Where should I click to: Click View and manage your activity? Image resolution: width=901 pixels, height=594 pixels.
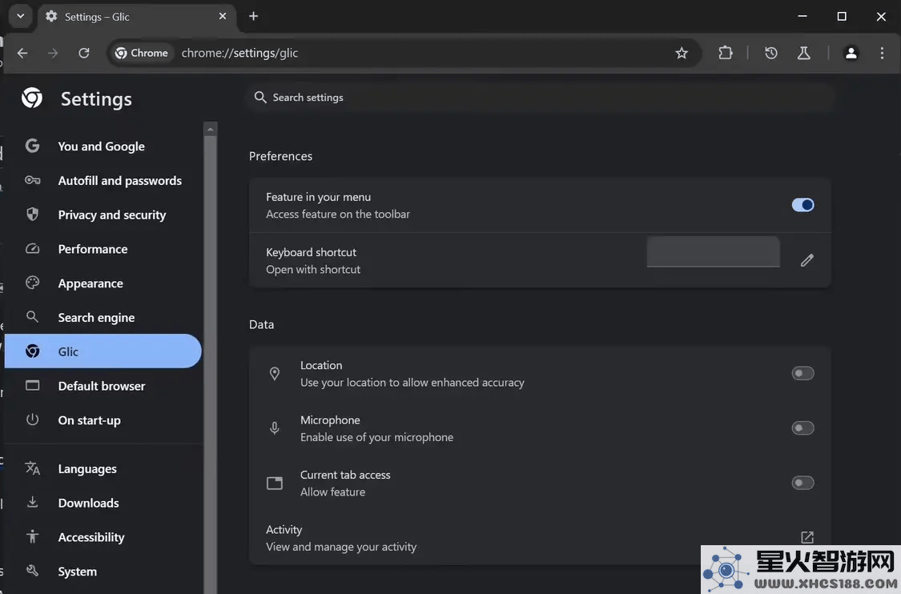pos(341,547)
